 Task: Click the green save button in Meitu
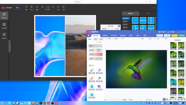pos(182,36)
